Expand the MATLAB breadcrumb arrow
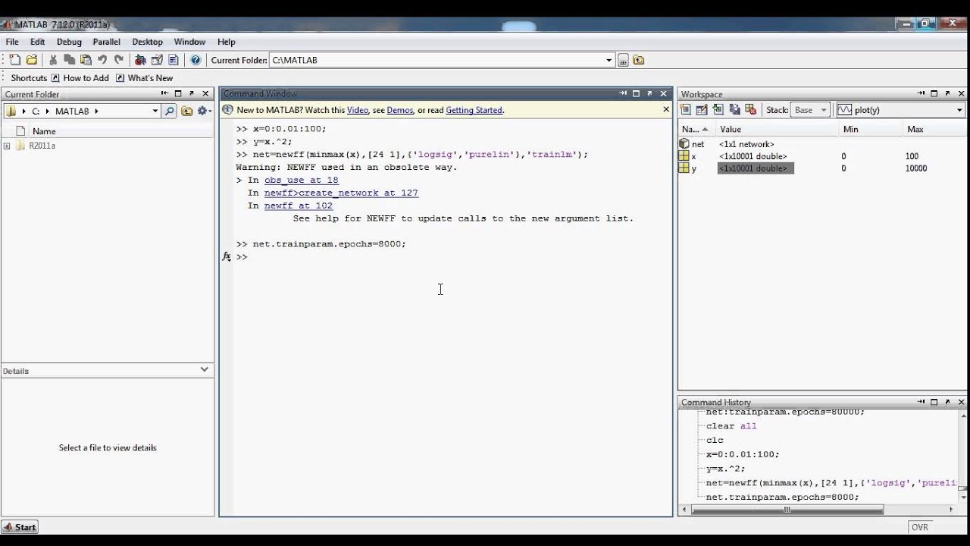970x546 pixels. [x=96, y=111]
